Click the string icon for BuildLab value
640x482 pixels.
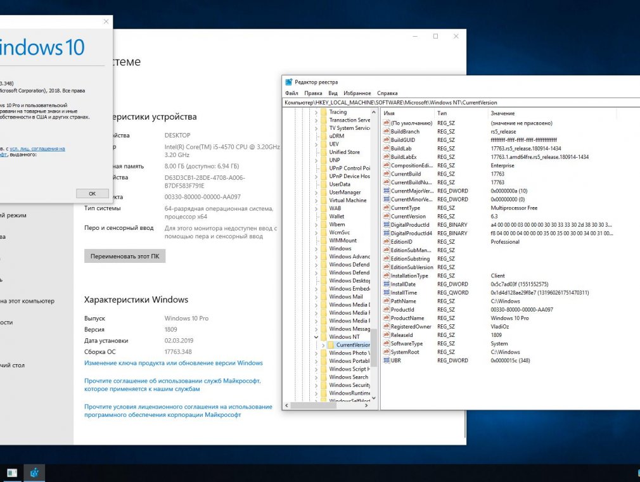click(x=387, y=149)
